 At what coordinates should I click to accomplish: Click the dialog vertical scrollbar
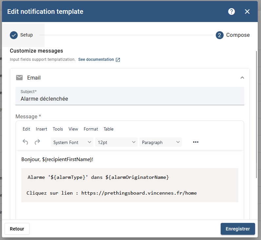[256, 114]
